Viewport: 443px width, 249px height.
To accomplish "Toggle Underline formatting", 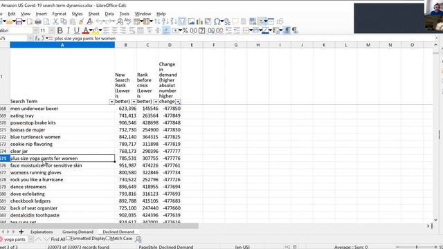I will point(77,30).
